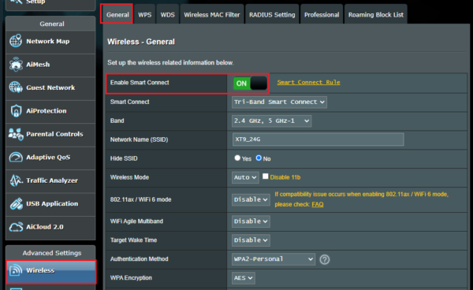Screen dimensions: 473x290
Task: Select Yes for Hide SSID
Action: tap(237, 158)
